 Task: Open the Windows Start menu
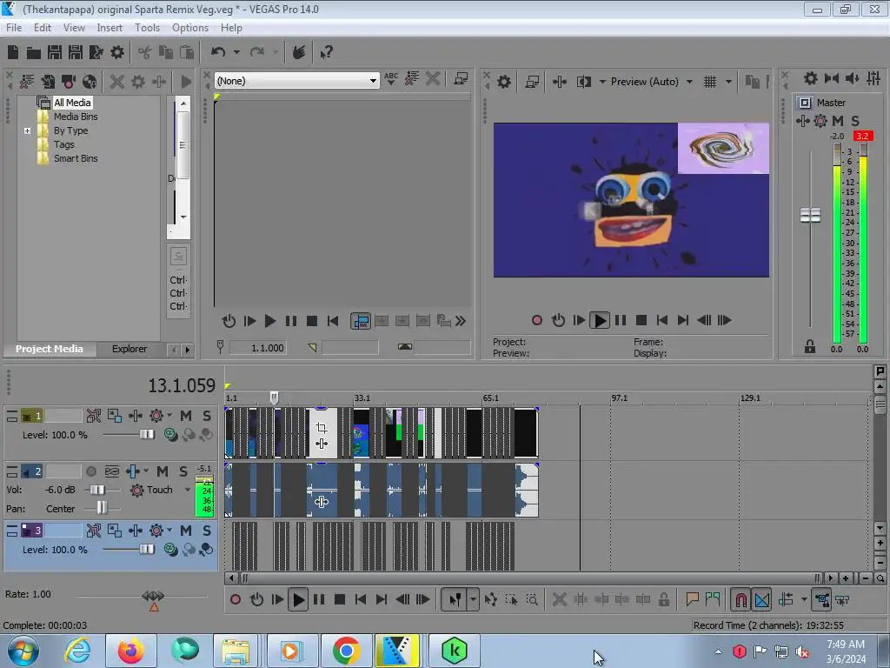[x=23, y=651]
